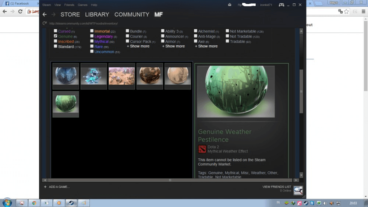
Task: Check the Not Tradable filter
Action: [227, 36]
